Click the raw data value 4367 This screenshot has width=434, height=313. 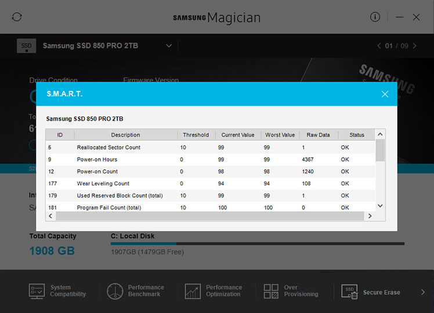308,159
